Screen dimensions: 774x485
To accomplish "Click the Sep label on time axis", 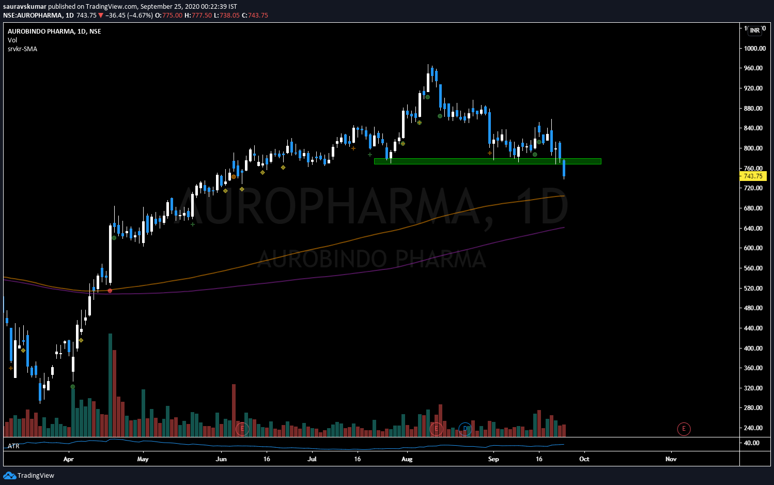I will (493, 459).
